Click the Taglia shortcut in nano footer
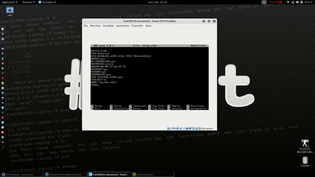315x177 pixels. click(174, 106)
